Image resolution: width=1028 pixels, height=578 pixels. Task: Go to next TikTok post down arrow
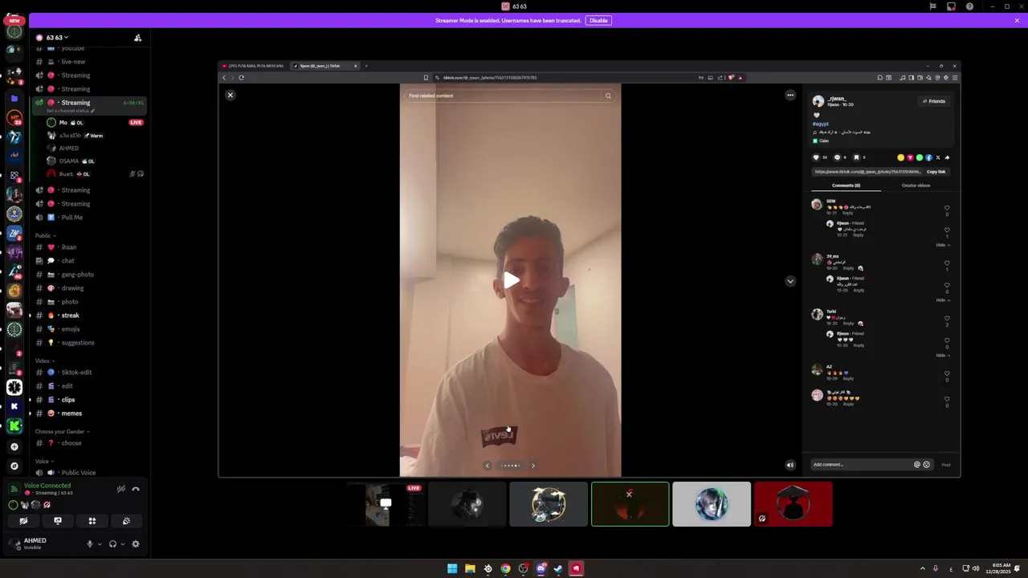click(790, 281)
